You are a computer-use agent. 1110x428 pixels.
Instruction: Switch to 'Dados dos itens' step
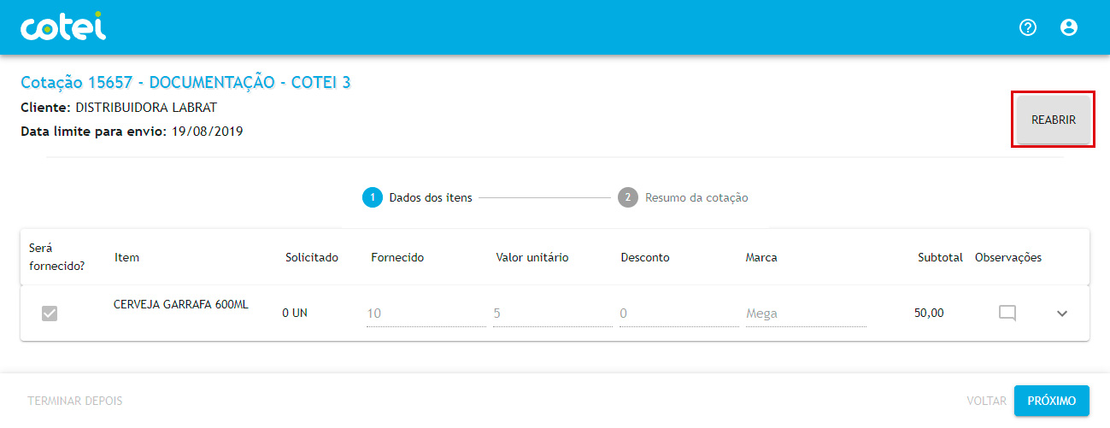pyautogui.click(x=430, y=197)
